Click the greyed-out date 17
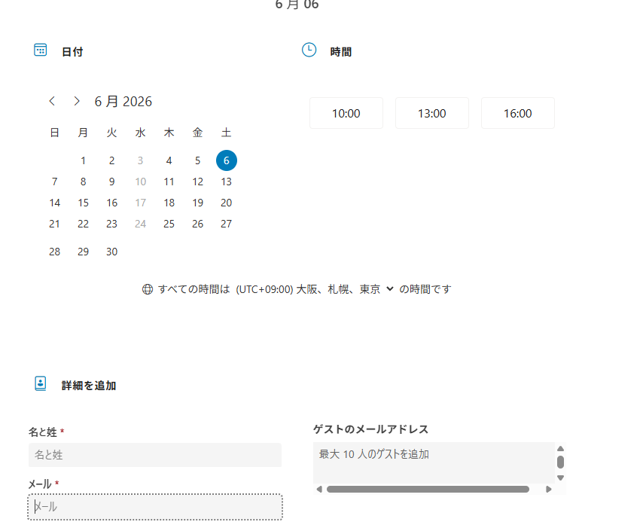Viewport: 643px width, 525px height. [140, 203]
